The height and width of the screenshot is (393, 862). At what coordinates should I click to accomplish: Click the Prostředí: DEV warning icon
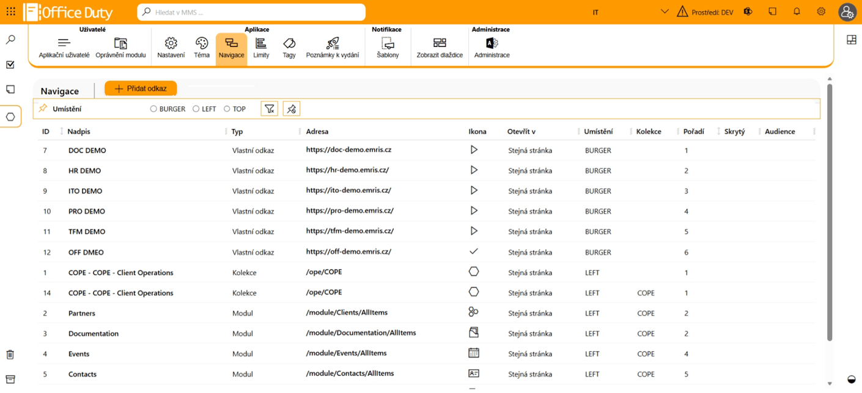tap(682, 12)
